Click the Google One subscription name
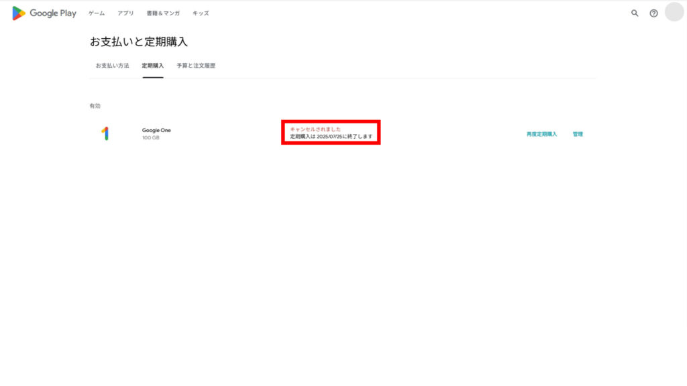Viewport: 687px width, 386px height. click(156, 130)
